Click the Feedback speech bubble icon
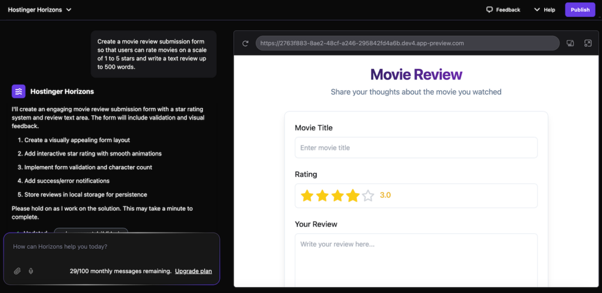Image resolution: width=602 pixels, height=293 pixels. click(489, 10)
